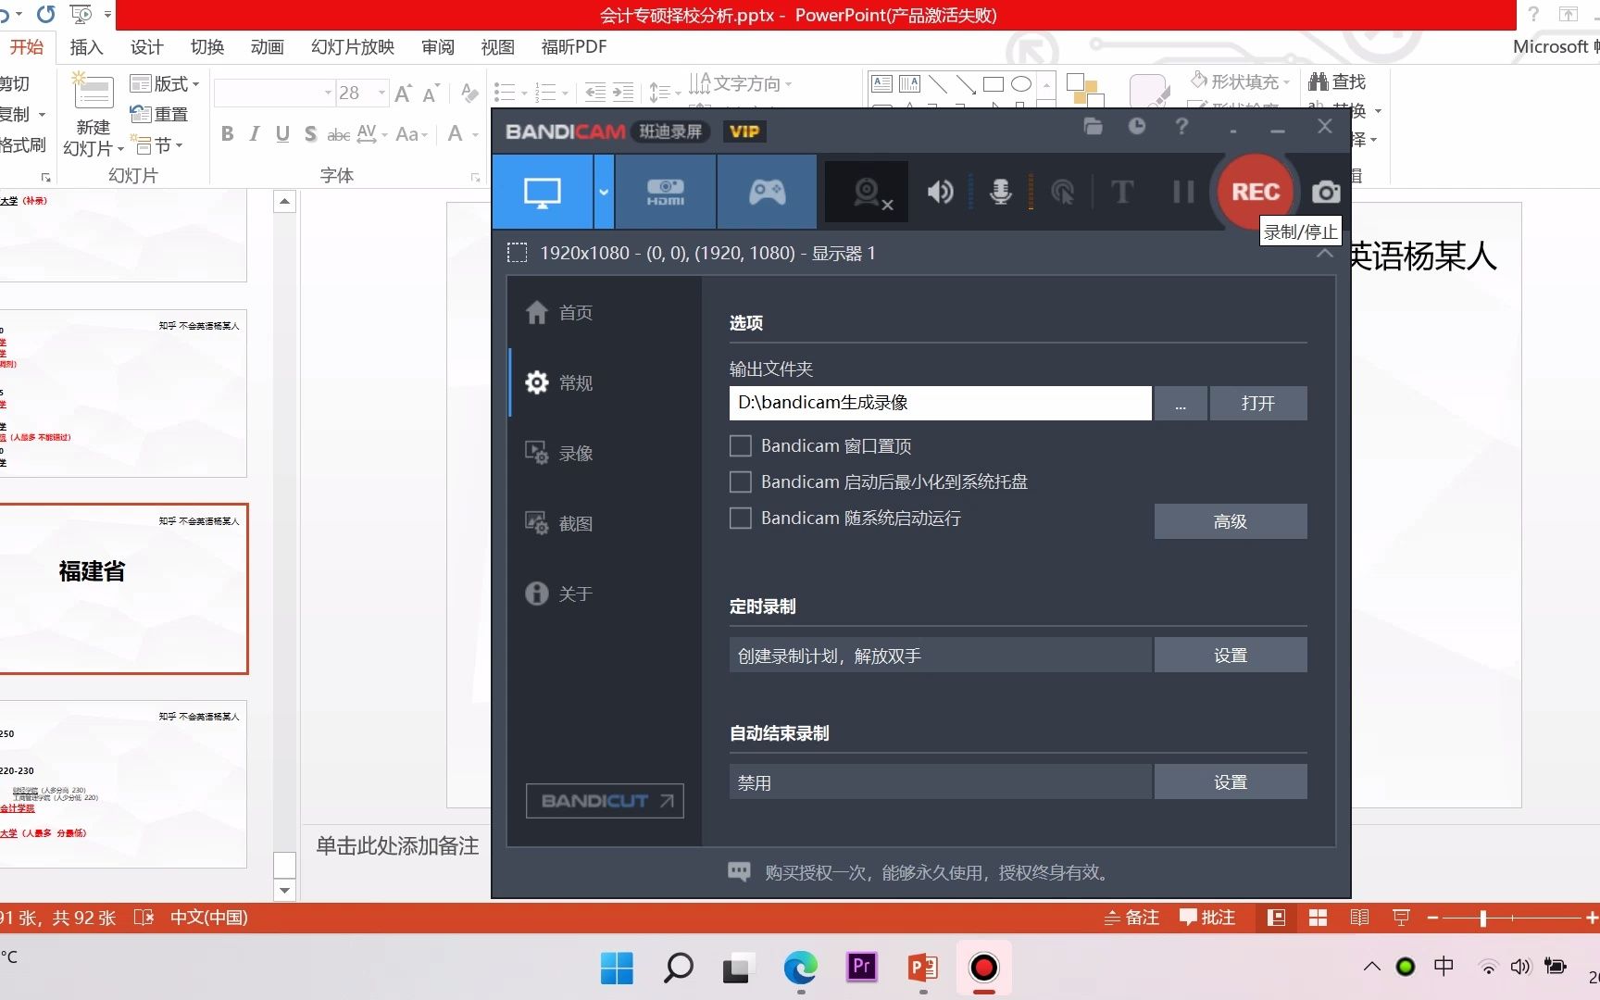Toggle underline formatting in PowerPoint
This screenshot has width=1600, height=1000.
coord(282,134)
